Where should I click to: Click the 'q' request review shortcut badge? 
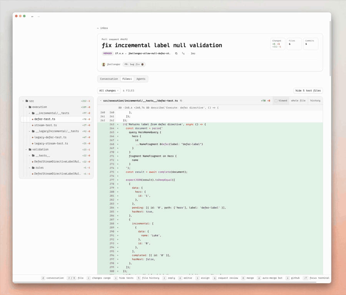[x=215, y=278]
